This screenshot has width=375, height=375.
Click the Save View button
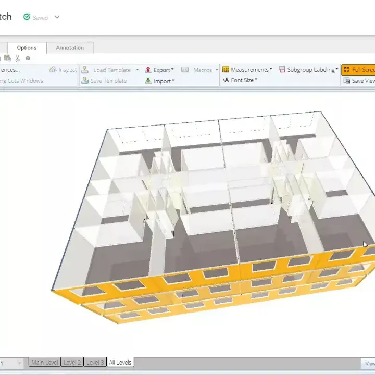[x=359, y=81]
